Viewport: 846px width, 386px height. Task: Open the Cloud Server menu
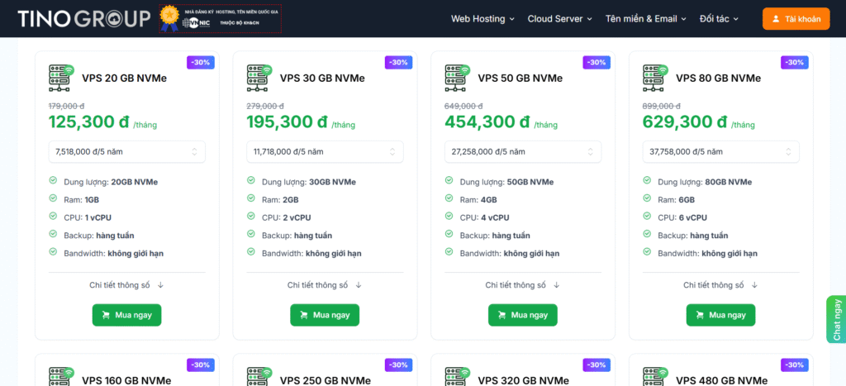[x=560, y=19]
